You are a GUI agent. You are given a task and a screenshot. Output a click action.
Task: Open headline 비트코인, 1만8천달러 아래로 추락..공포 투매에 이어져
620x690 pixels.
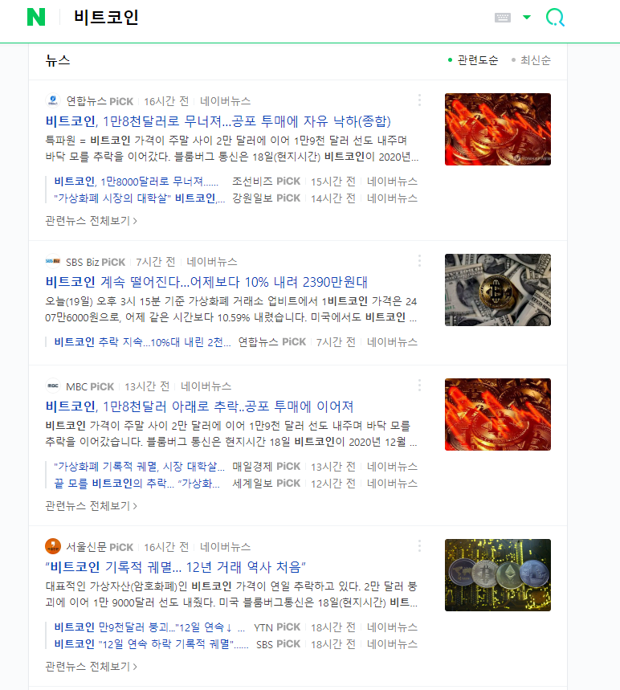199,406
